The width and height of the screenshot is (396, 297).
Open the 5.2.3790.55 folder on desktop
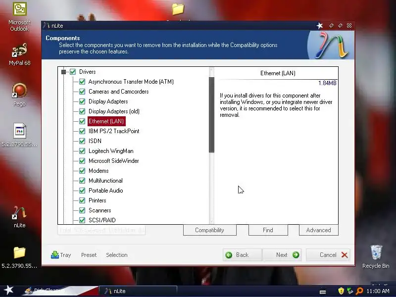19,257
